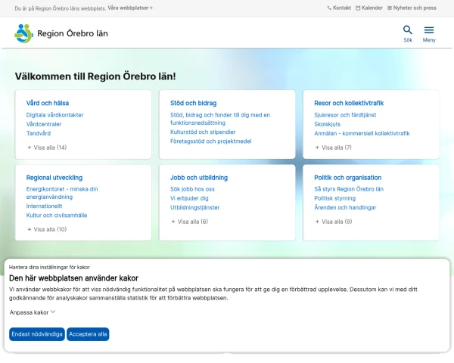Screen dimensions: 454x363
Task: Expand Anpassa kakor settings
Action: [x=33, y=312]
